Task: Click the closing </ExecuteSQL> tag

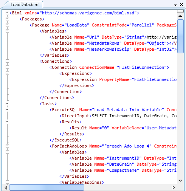Action: point(66,140)
